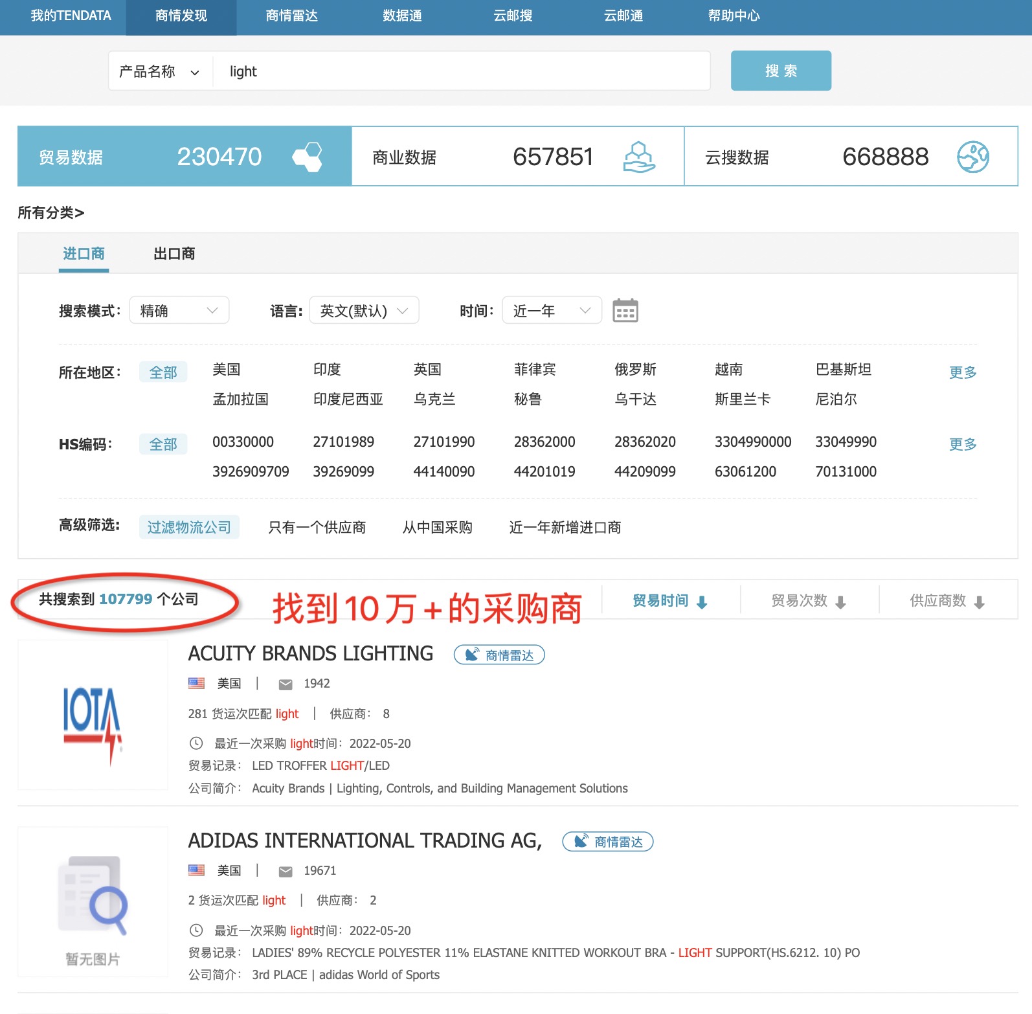Filter by HS code 70131000
The width and height of the screenshot is (1032, 1014).
click(x=846, y=471)
